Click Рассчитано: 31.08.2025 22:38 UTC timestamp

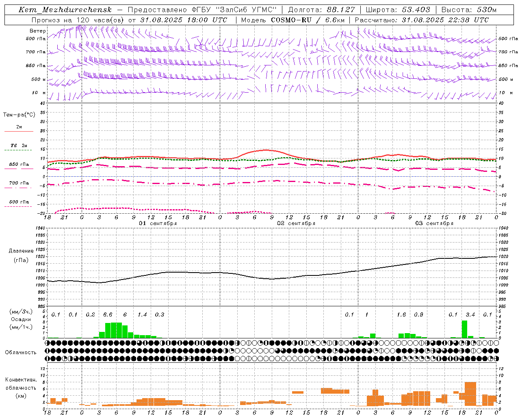click(422, 20)
